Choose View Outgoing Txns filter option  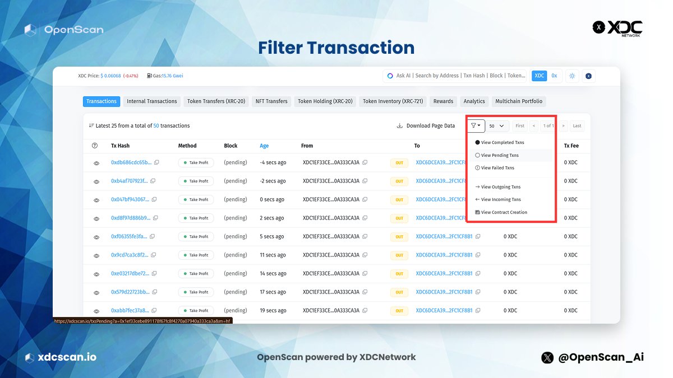[x=498, y=187]
